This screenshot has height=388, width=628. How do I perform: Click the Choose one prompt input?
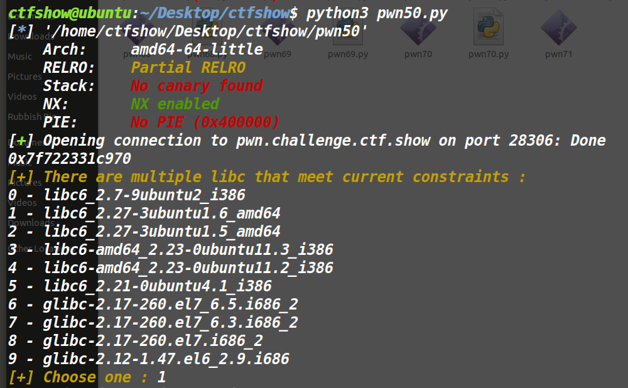(162, 377)
